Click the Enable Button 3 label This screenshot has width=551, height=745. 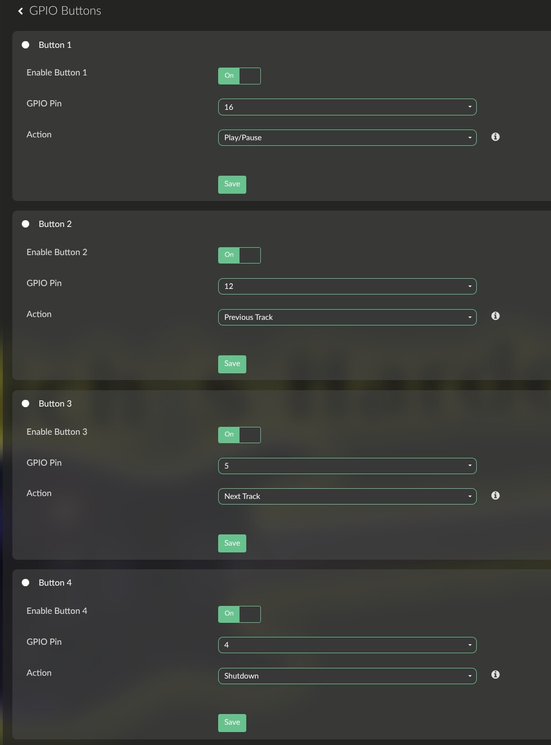(x=57, y=432)
